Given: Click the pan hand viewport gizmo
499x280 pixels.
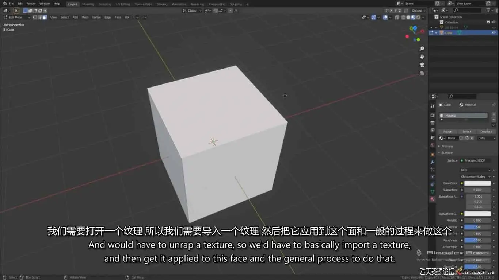Looking at the screenshot, I should tap(422, 57).
